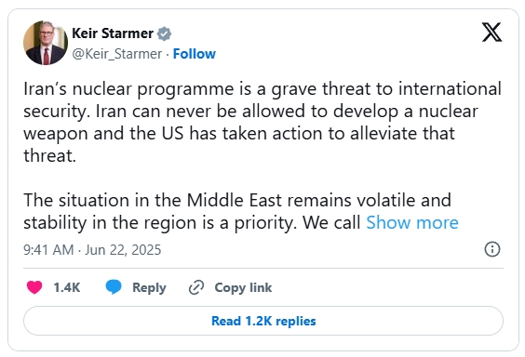This screenshot has width=525, height=357.
Task: Click the "We call" text before Show more
Action: click(331, 222)
